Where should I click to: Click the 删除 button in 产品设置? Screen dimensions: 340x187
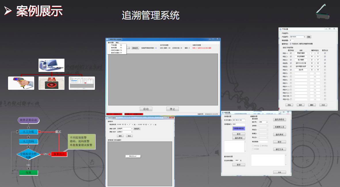[312, 105]
